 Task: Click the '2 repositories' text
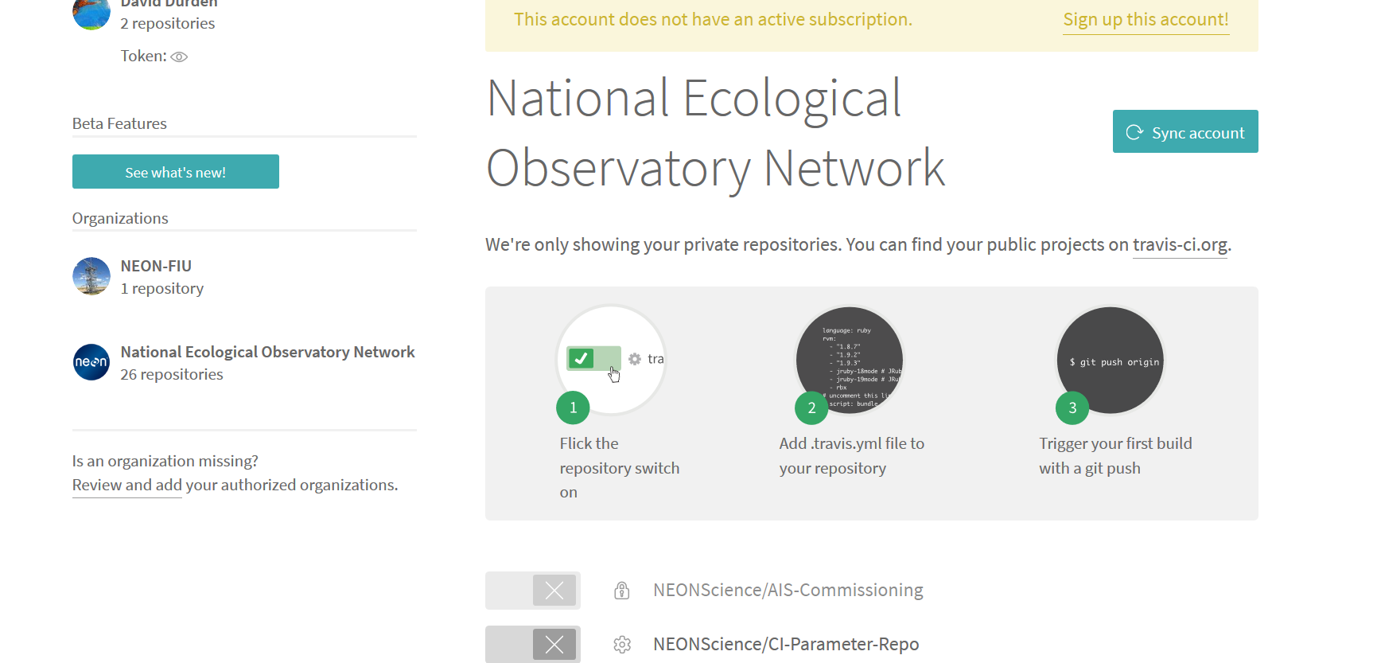pos(168,23)
